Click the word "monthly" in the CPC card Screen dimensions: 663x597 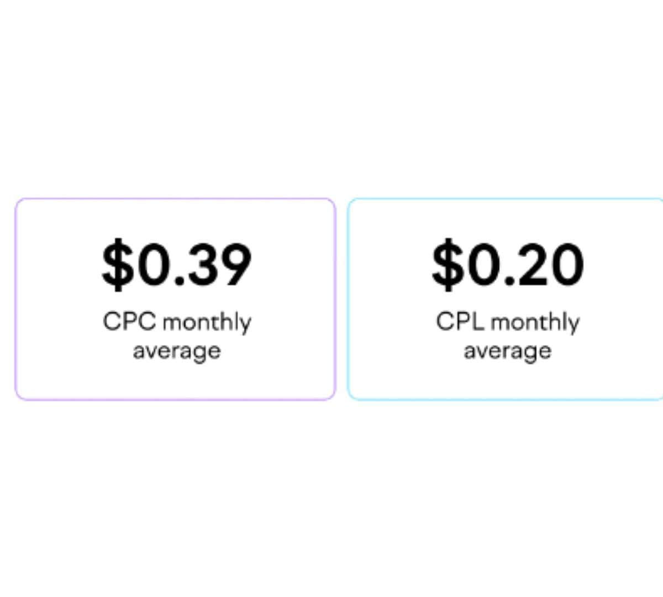[207, 322]
